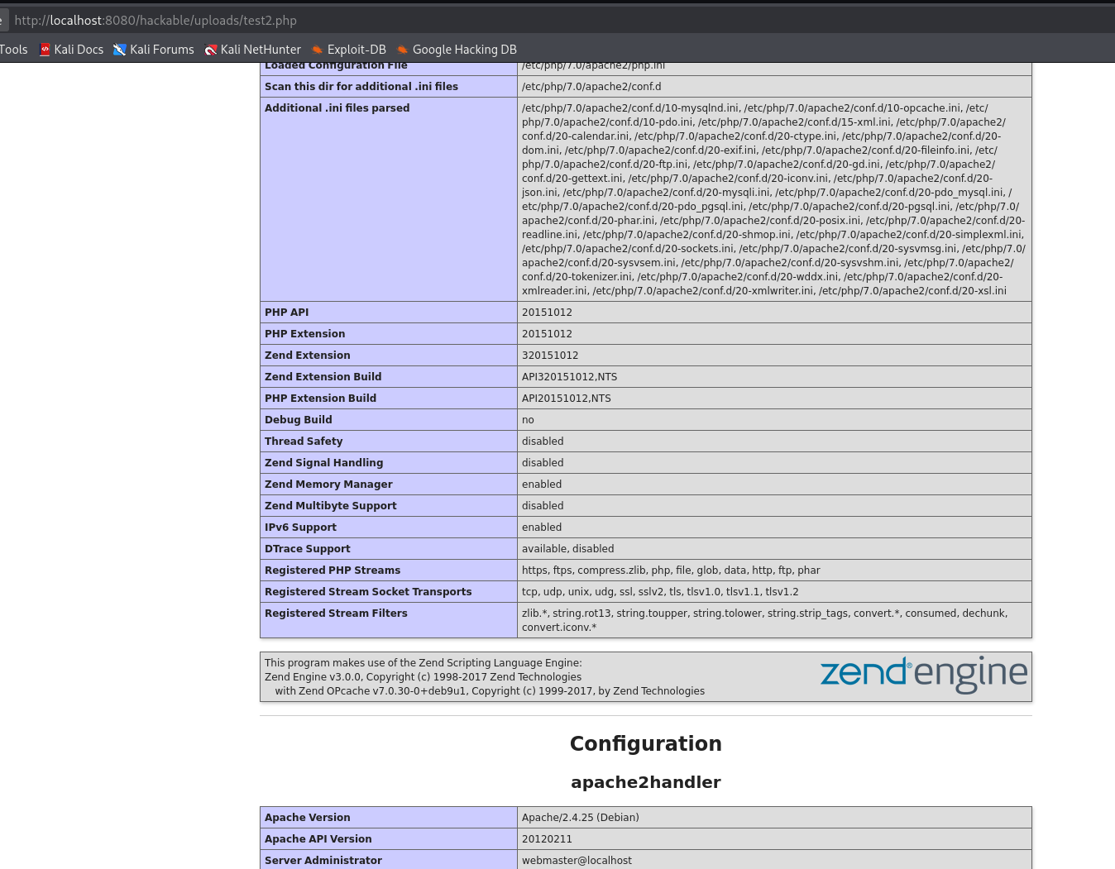Open the Kali Docs bookmark icon
The image size is (1115, 869).
pyautogui.click(x=45, y=50)
